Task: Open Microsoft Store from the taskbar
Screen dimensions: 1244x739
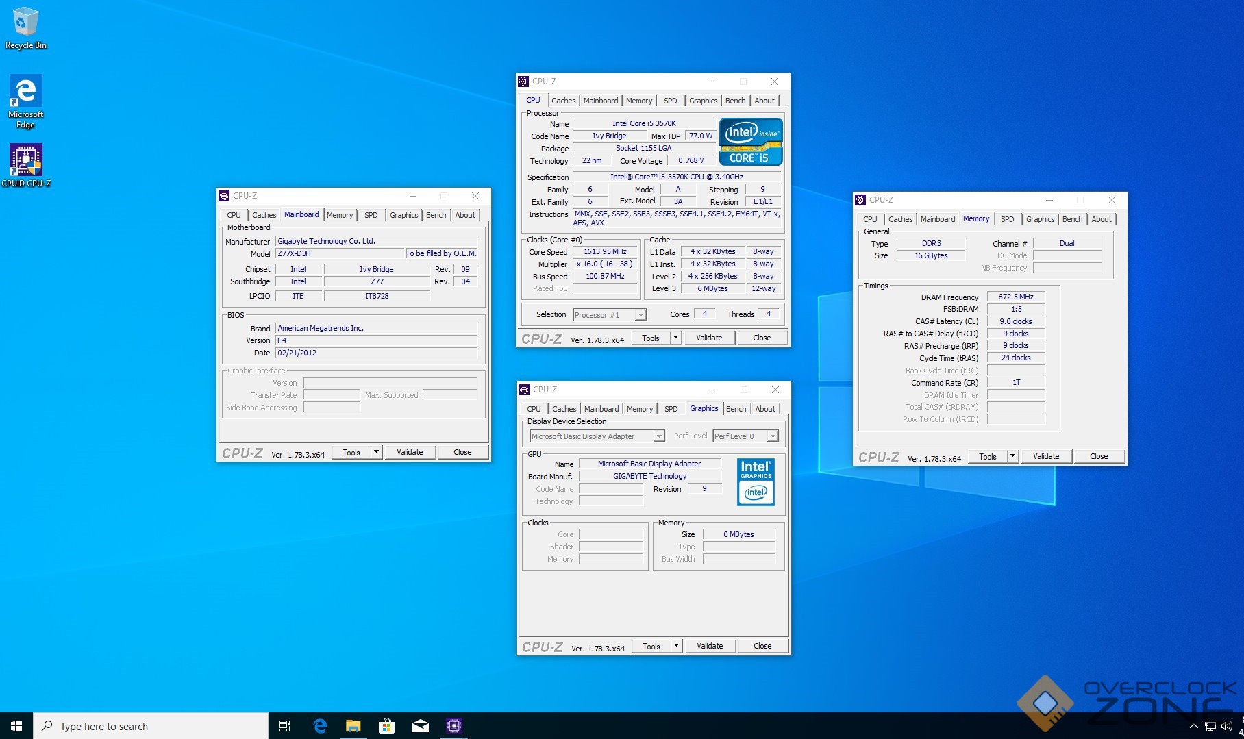Action: click(x=386, y=726)
